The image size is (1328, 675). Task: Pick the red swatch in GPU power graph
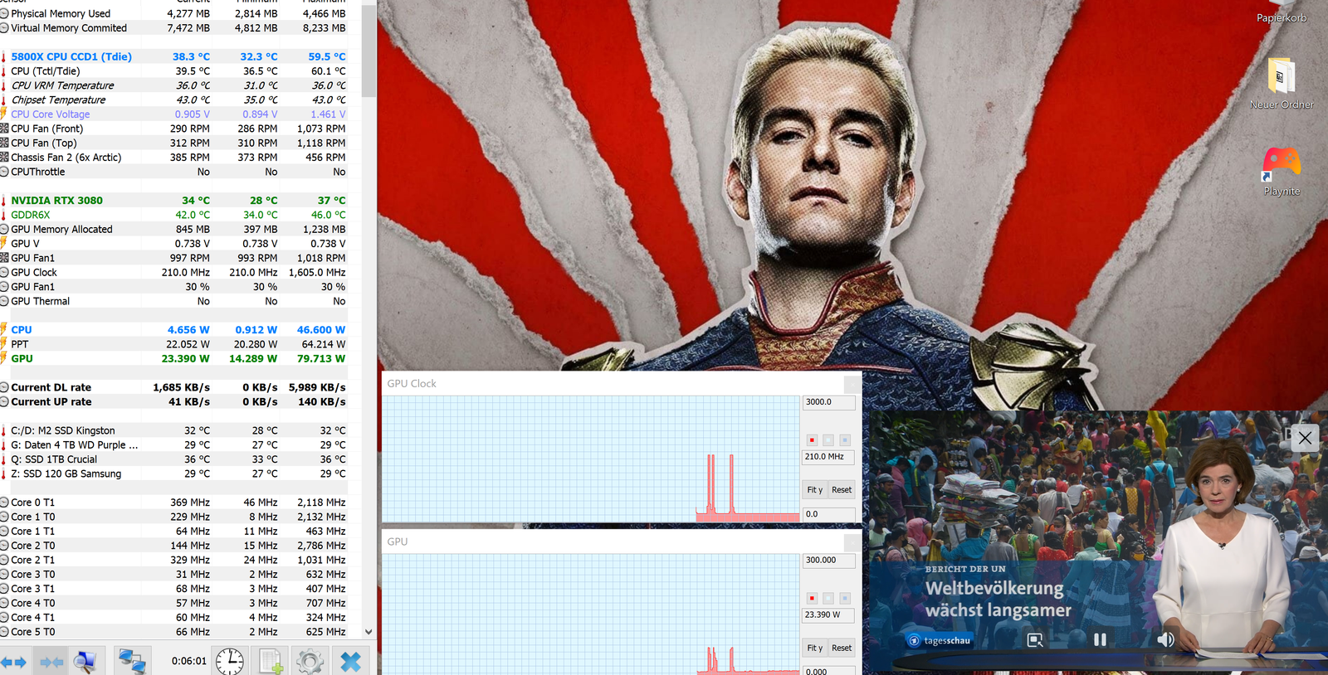(812, 598)
